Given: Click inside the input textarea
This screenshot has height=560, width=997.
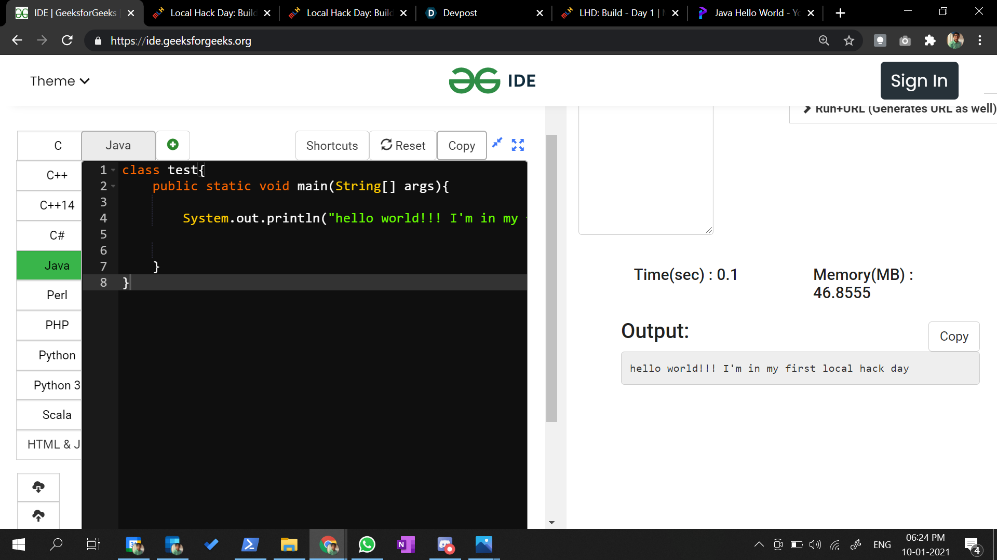Looking at the screenshot, I should pyautogui.click(x=645, y=171).
